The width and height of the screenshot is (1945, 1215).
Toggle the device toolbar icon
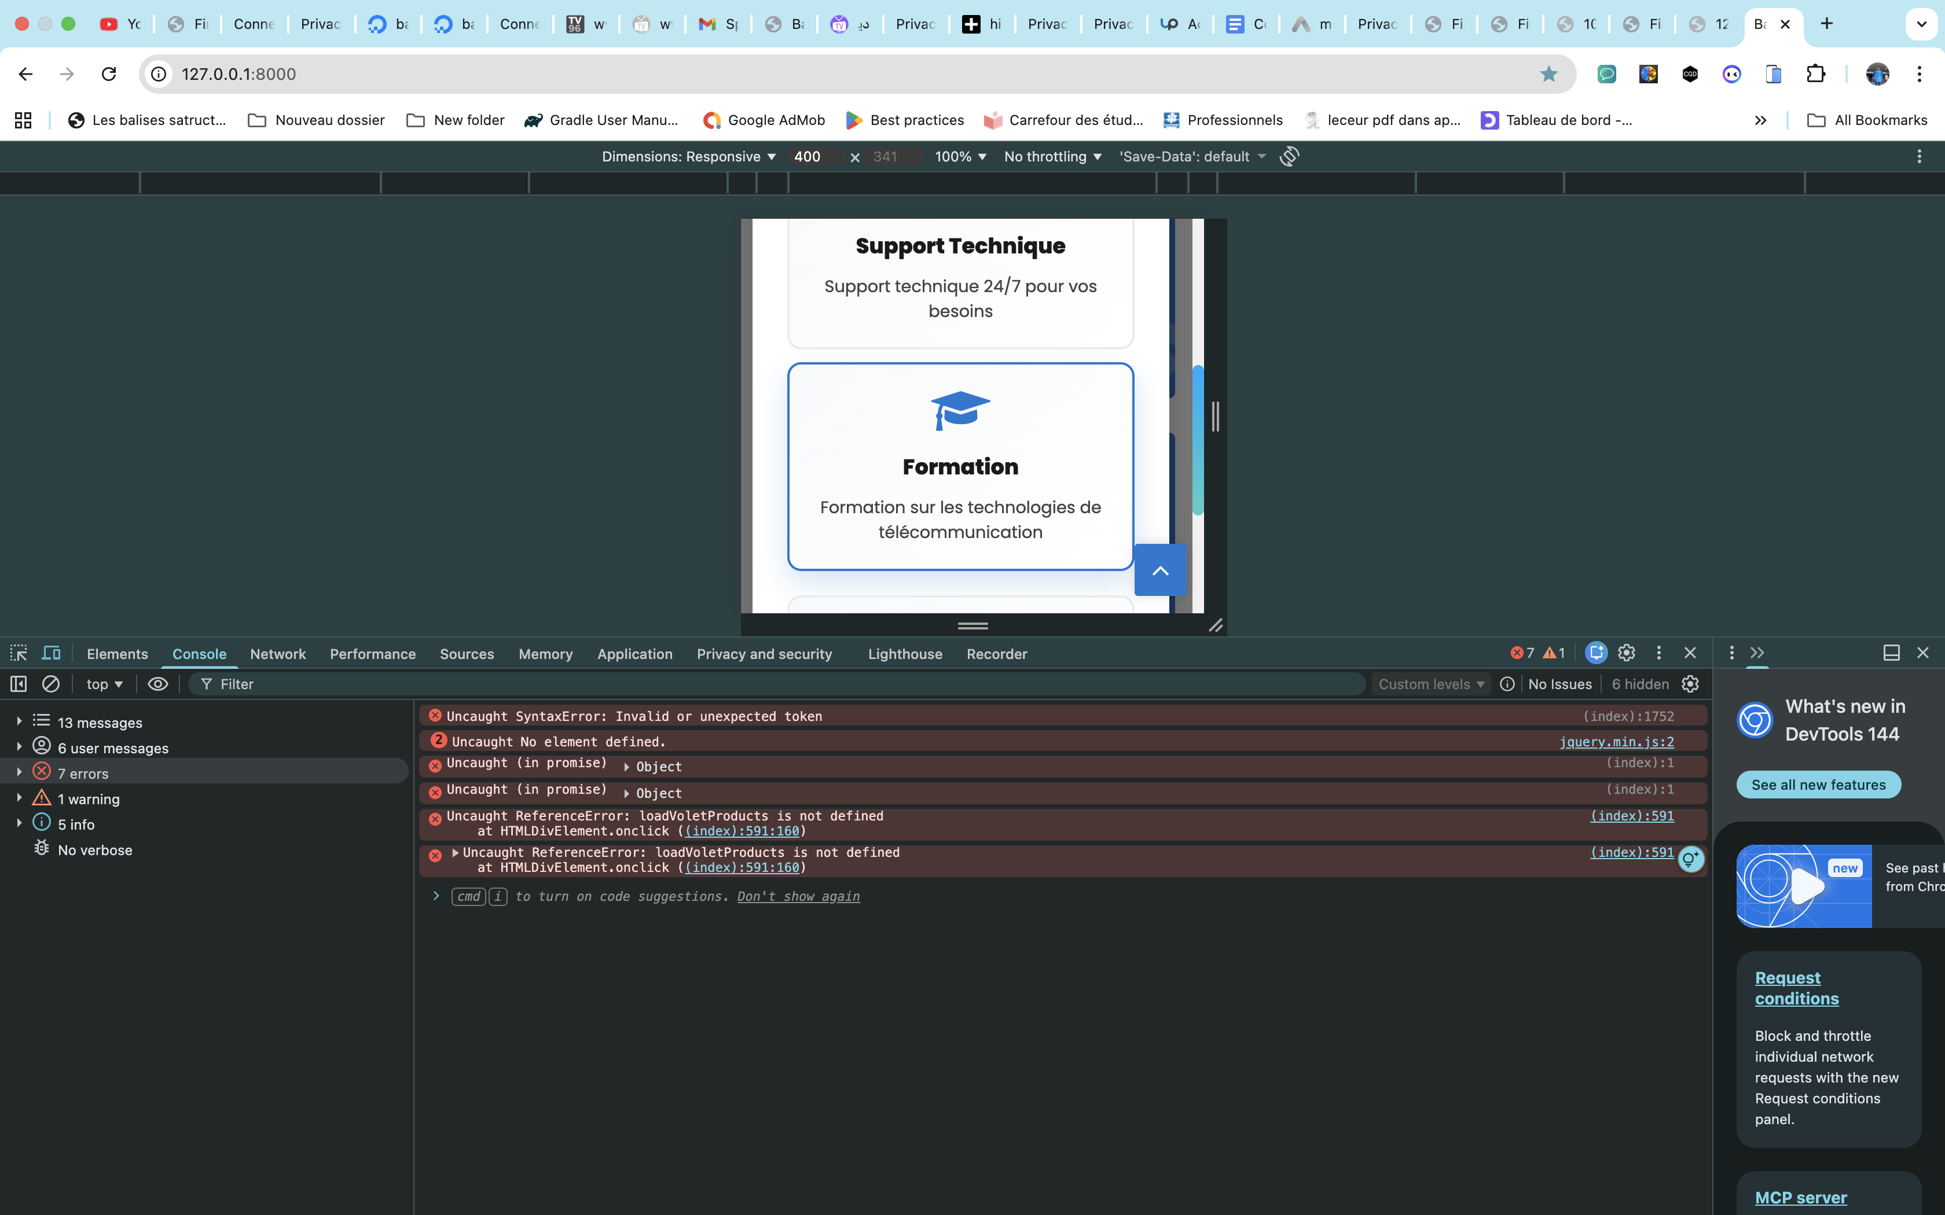coord(52,653)
